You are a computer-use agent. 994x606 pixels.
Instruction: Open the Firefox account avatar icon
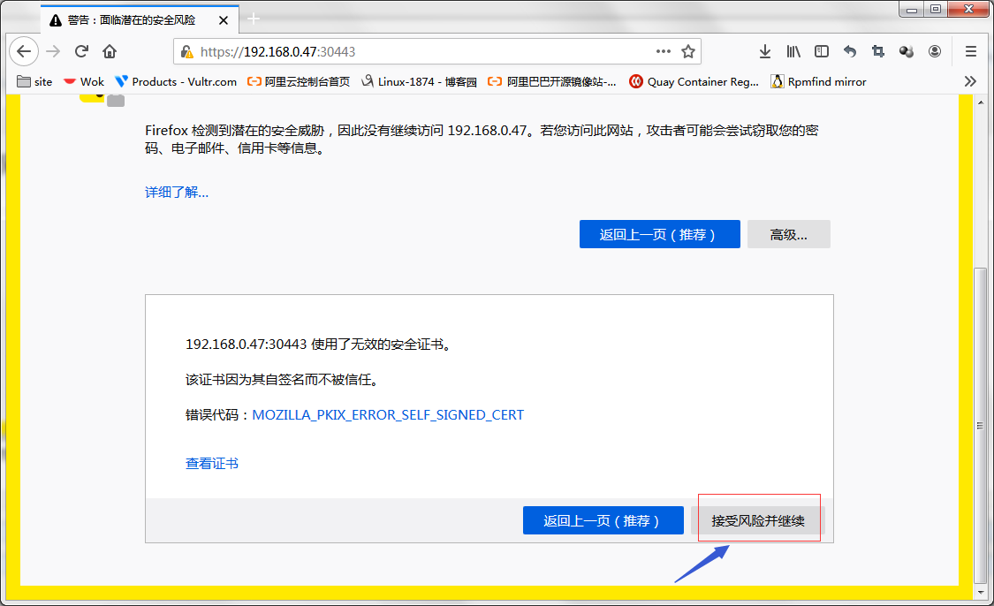935,51
